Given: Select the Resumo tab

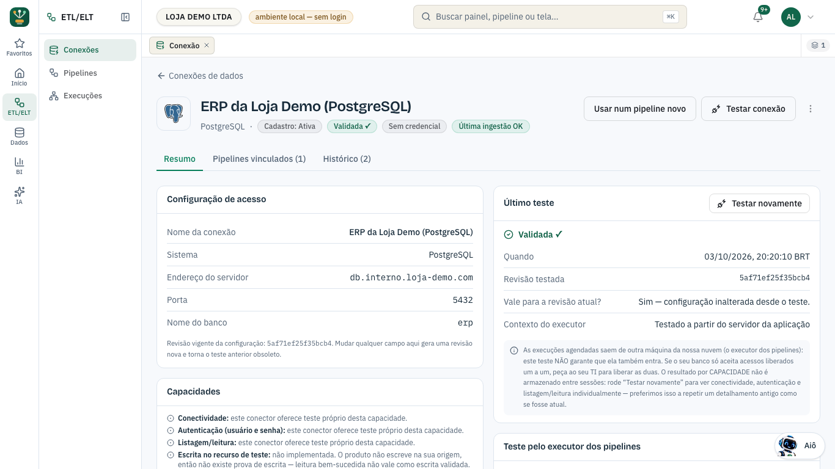Looking at the screenshot, I should pos(180,159).
